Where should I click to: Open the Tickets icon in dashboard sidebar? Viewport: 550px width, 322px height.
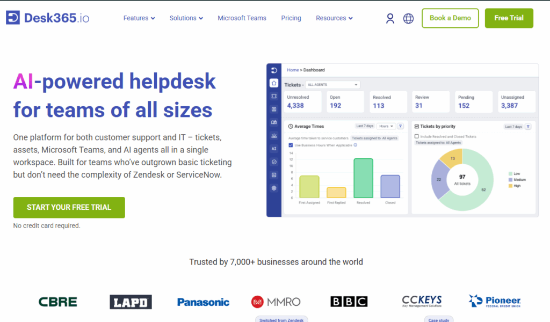pos(274,96)
